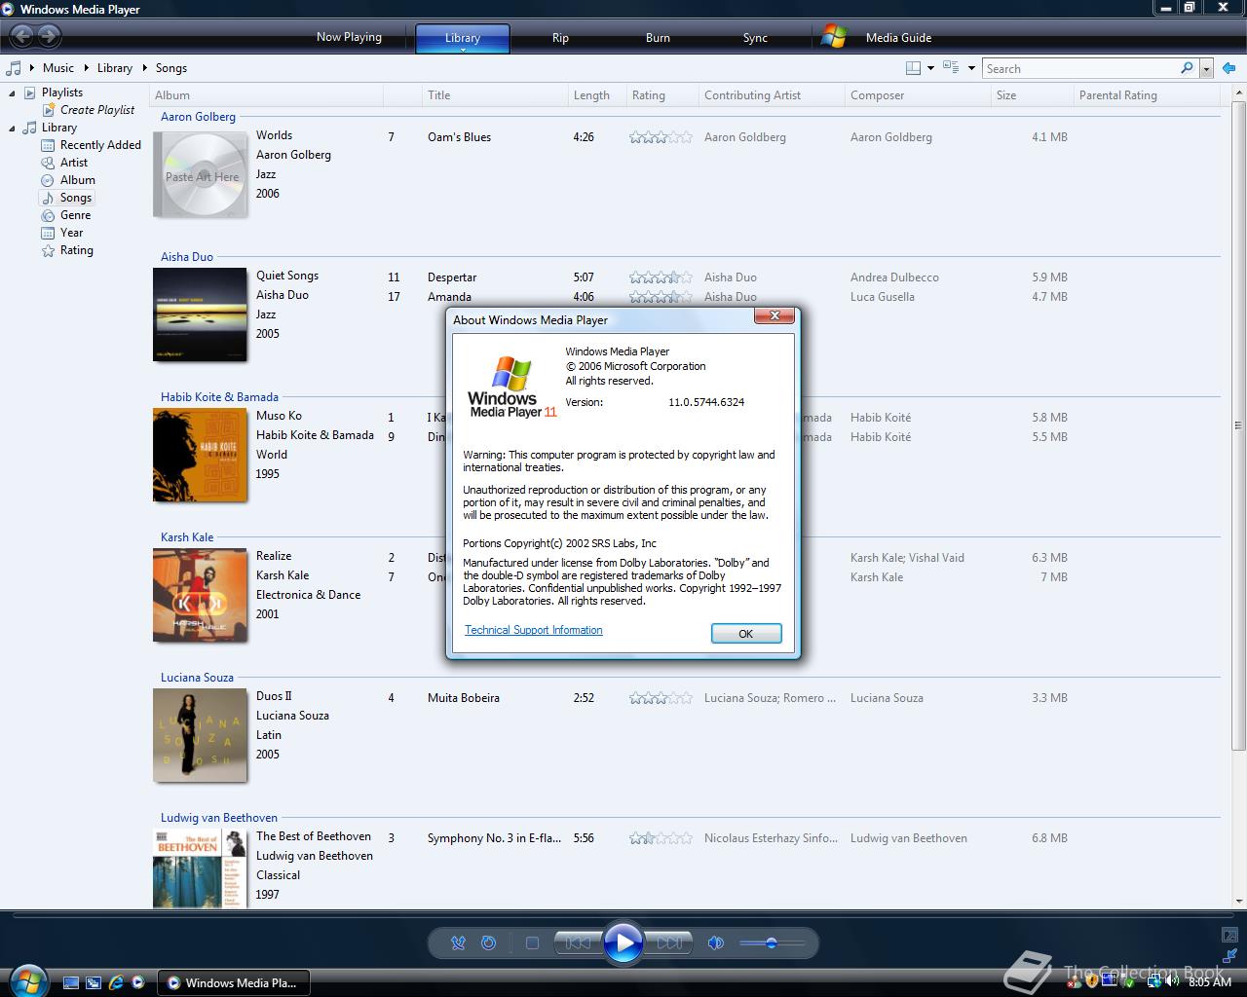Screen dimensions: 1247x997
Task: Start playback with the Play button
Action: pos(623,942)
